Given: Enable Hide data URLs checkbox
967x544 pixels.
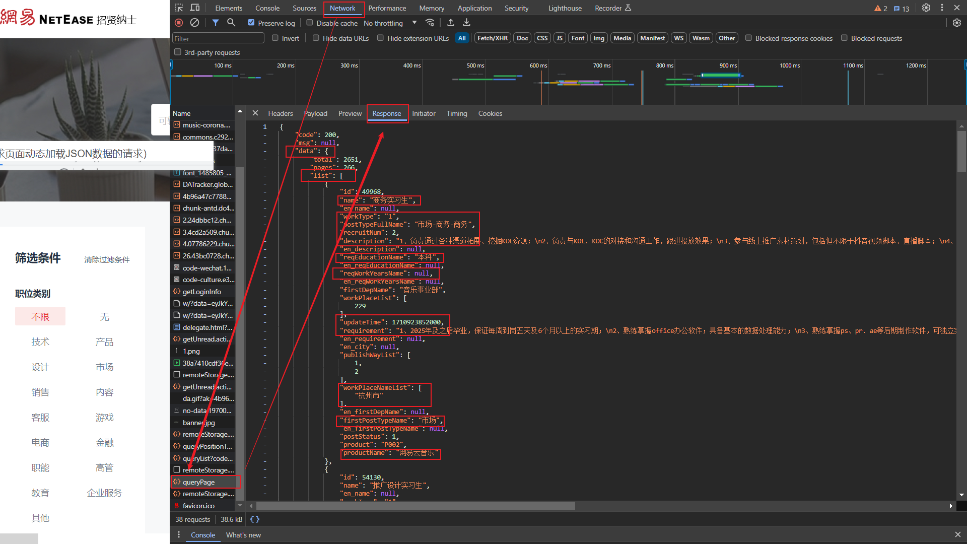Looking at the screenshot, I should (x=316, y=38).
